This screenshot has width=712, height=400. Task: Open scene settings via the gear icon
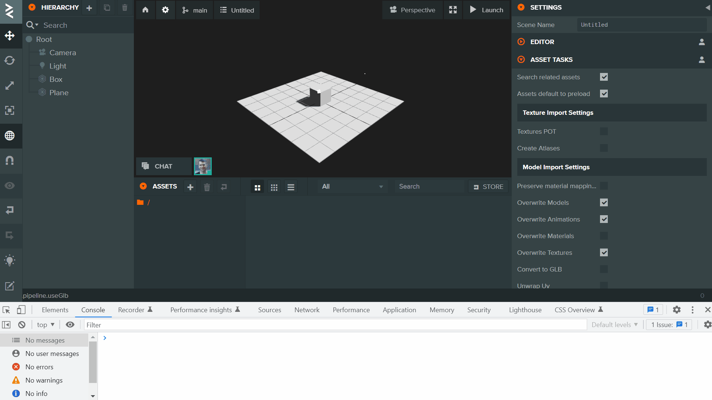(165, 10)
